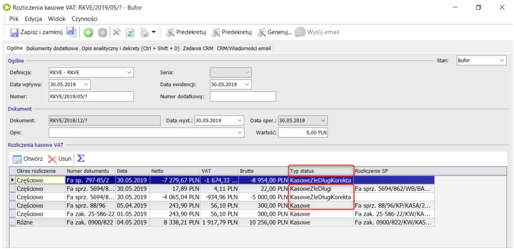The image size is (514, 249).
Task: Click Predekretuj button beside the printer arrow
Action: pyautogui.click(x=186, y=32)
